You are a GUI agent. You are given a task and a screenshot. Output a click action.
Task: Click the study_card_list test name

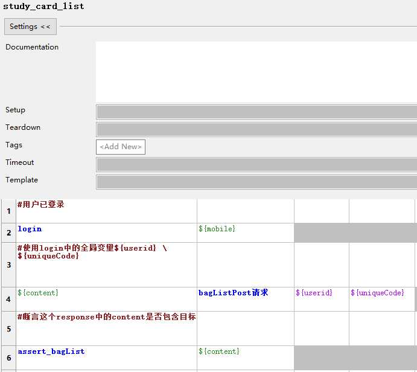click(43, 6)
